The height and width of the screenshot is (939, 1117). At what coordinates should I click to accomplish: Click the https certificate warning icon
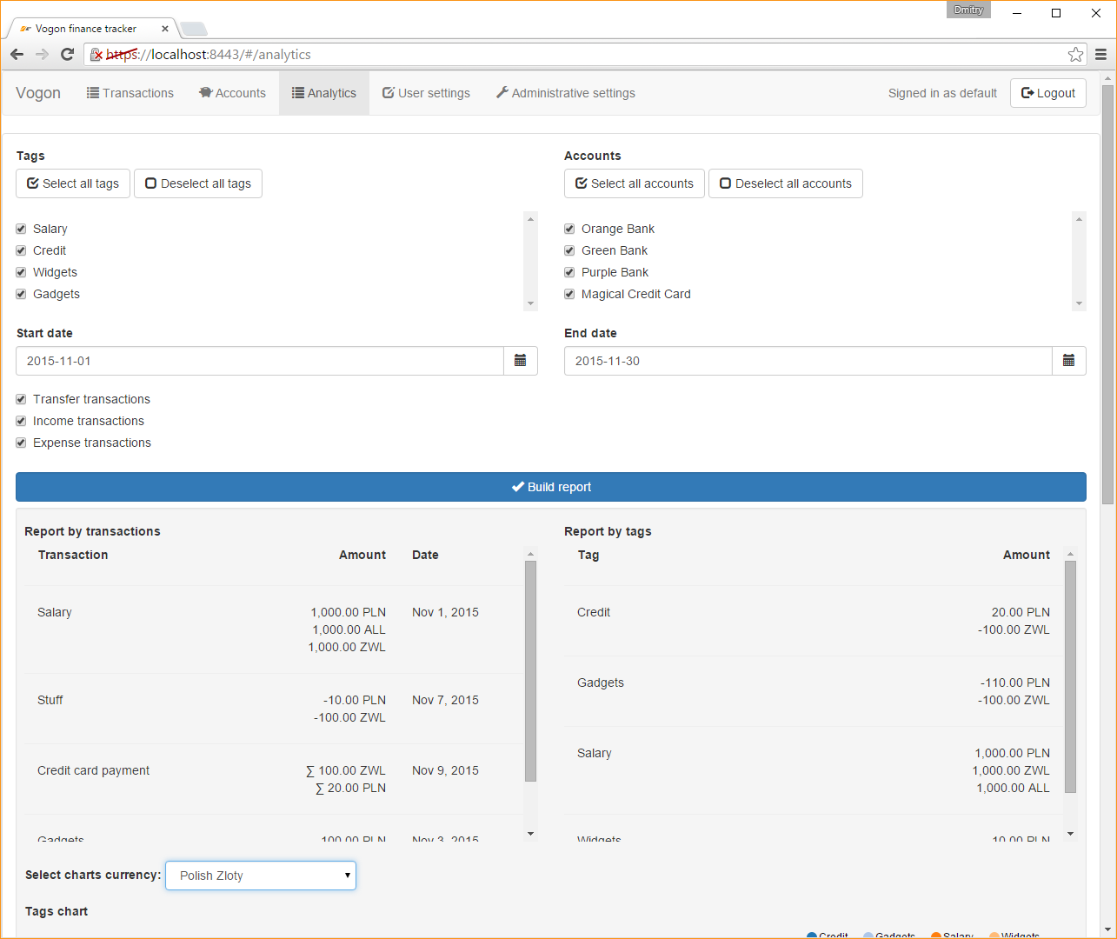(x=96, y=54)
